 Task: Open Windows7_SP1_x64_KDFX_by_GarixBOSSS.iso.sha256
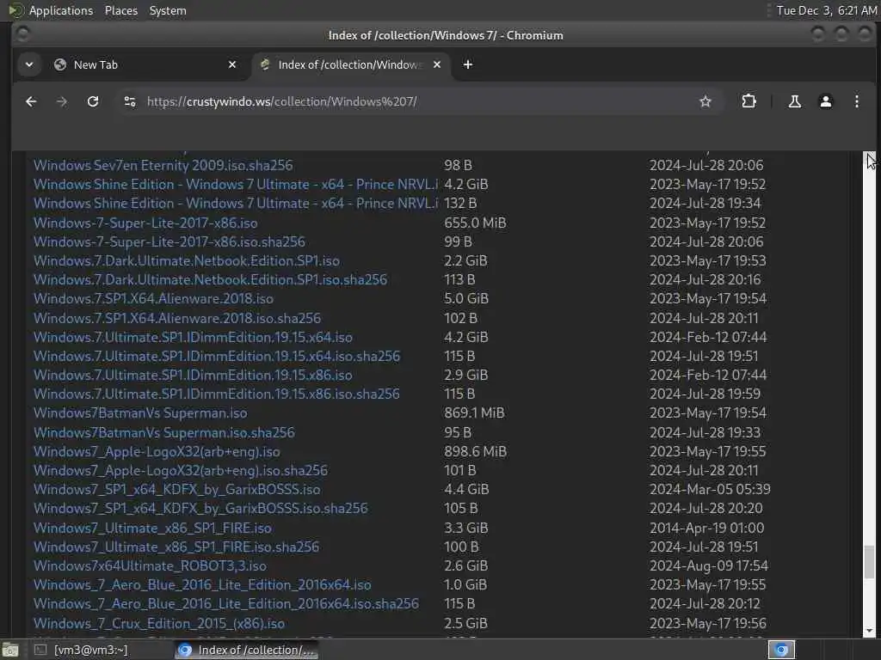coord(200,509)
